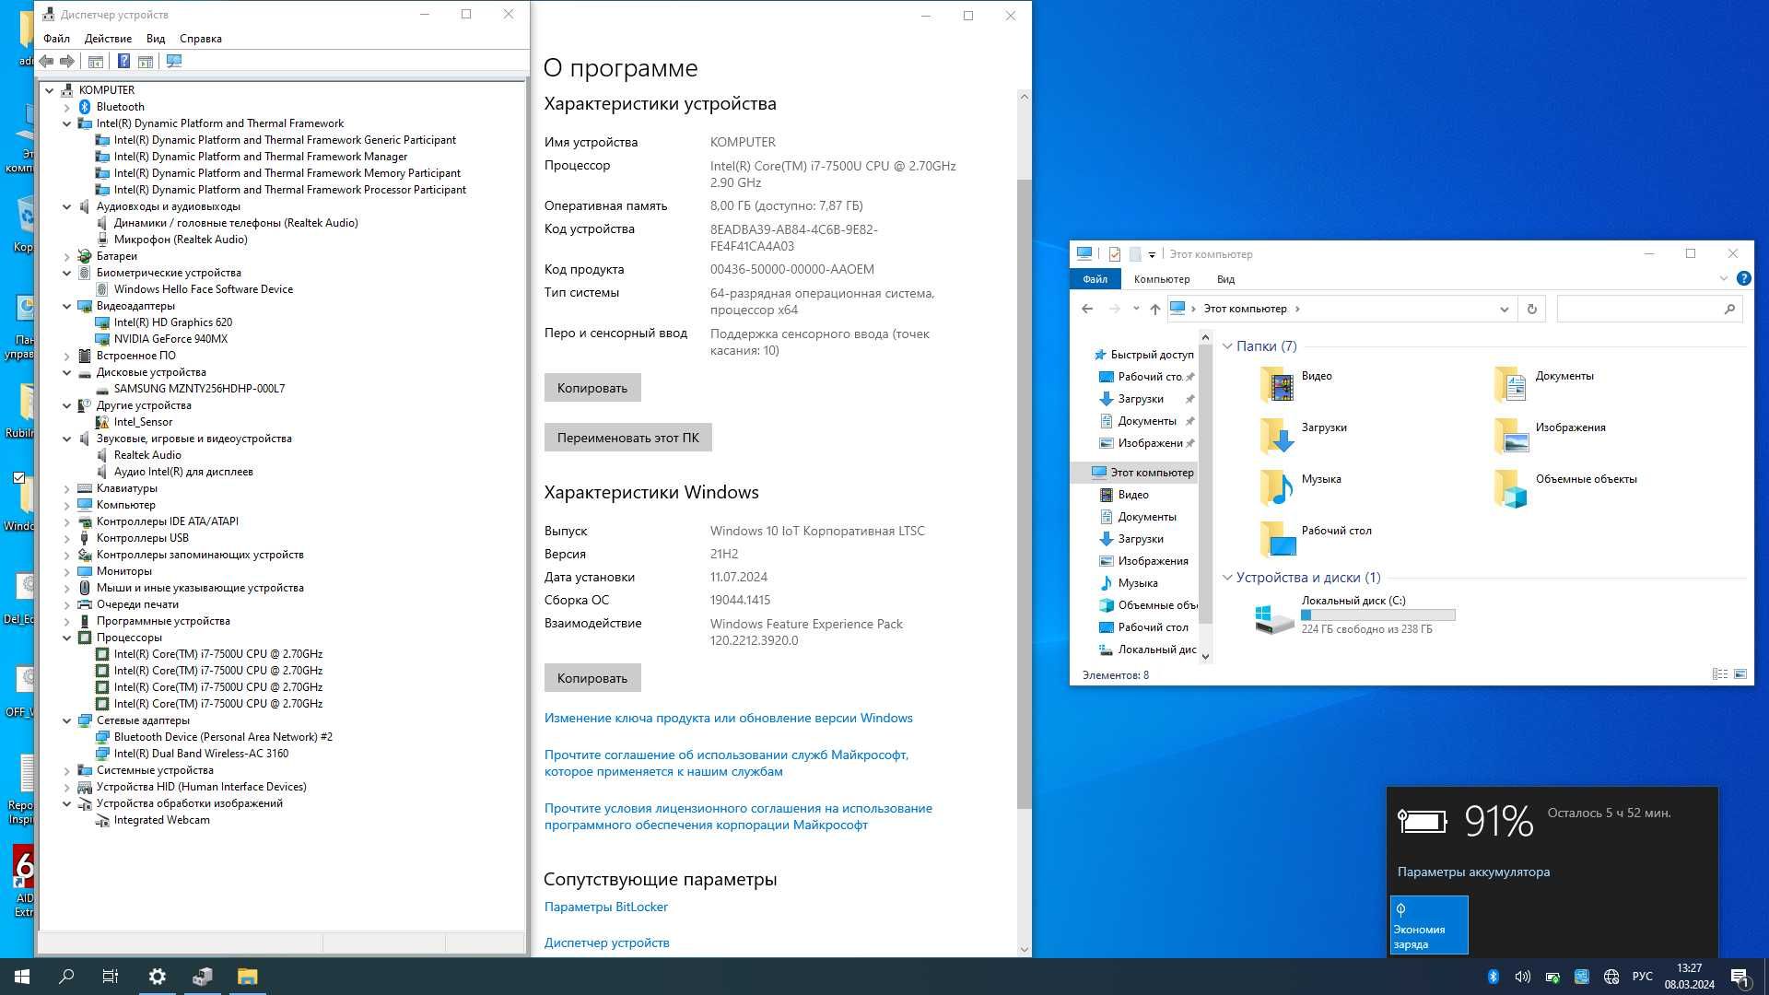1769x995 pixels.
Task: Open Task View on the taskbar
Action: pyautogui.click(x=111, y=977)
